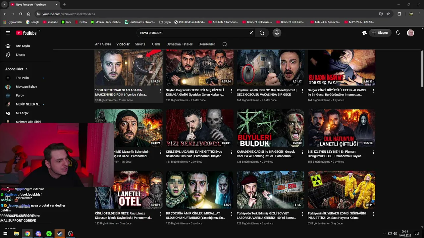The image size is (424, 238).
Task: Open the Chrome extensions puzzle icon
Action: click(399, 14)
